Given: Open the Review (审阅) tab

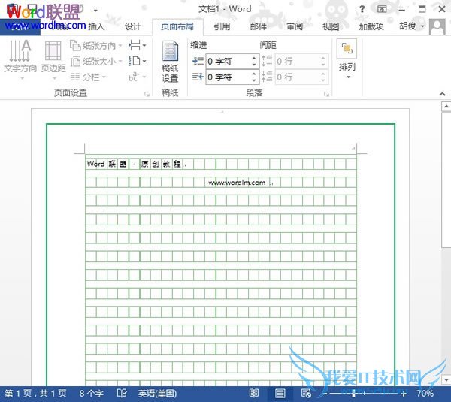Looking at the screenshot, I should point(295,26).
